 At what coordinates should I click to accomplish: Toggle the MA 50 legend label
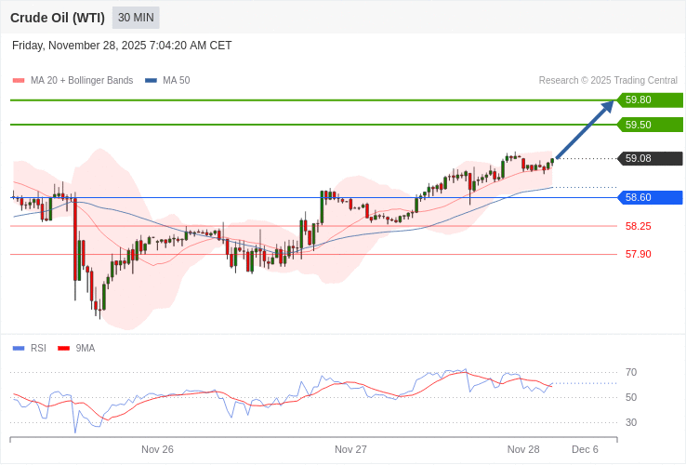coord(176,81)
